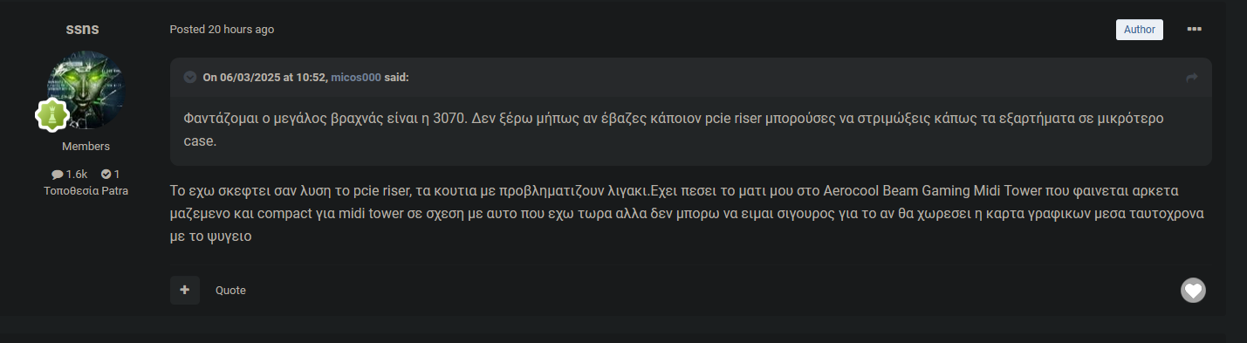Screen dimensions: 1247x343
Task: Click the green rank badge on avatar
Action: [51, 115]
